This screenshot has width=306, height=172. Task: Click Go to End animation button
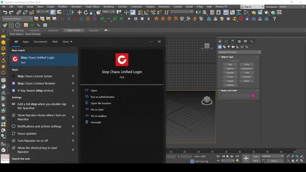pos(237,156)
